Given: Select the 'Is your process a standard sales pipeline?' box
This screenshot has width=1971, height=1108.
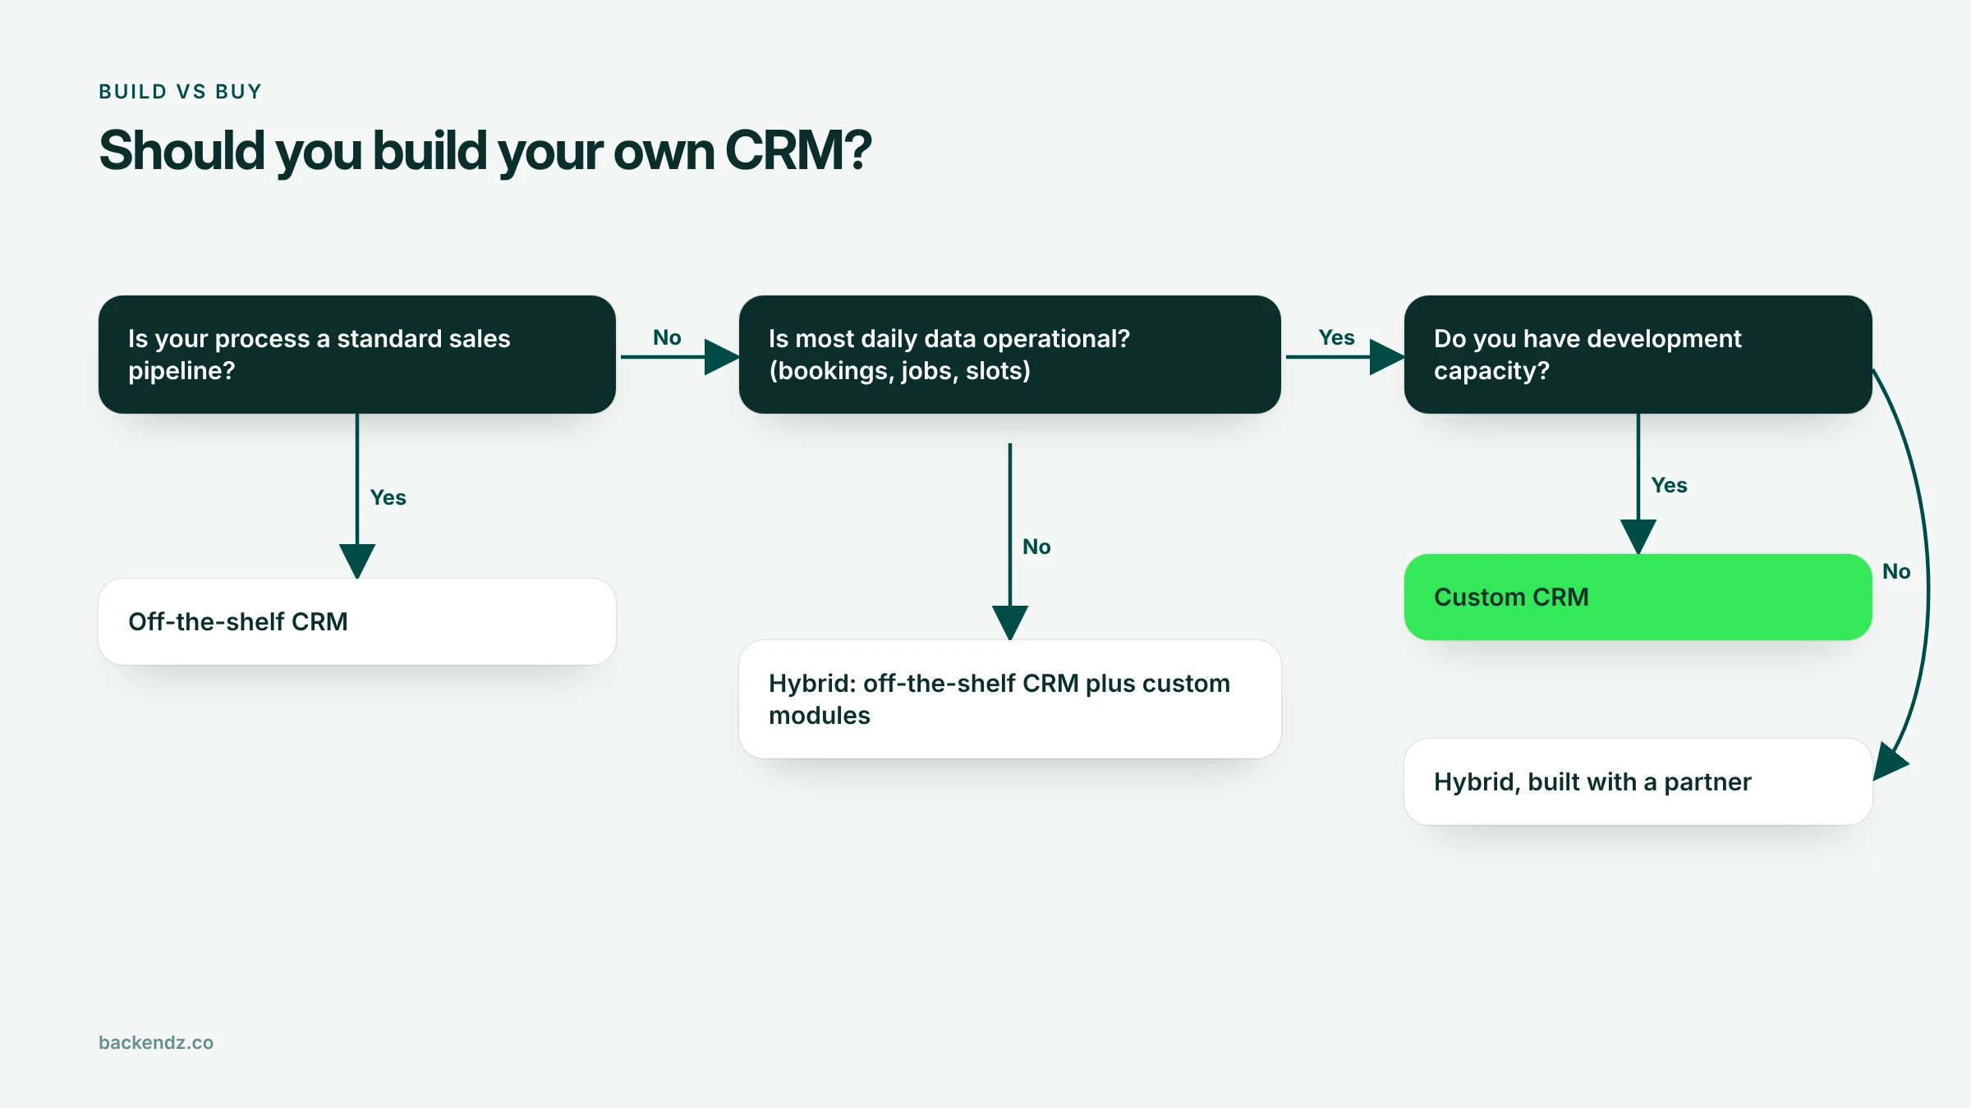Looking at the screenshot, I should 357,355.
